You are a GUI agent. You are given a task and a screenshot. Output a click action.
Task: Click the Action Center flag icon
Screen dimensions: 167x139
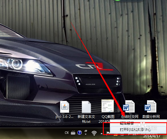point(108,133)
